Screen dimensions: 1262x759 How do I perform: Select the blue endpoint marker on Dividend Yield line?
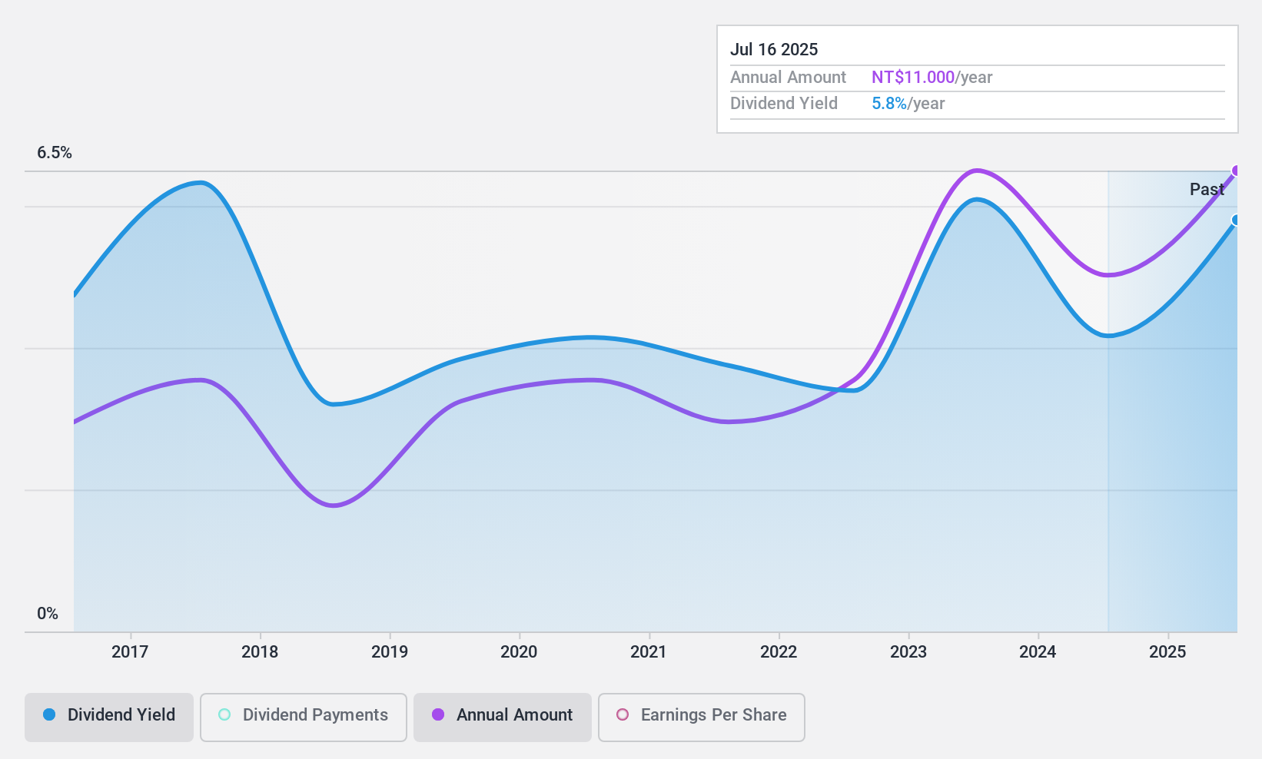coord(1236,220)
